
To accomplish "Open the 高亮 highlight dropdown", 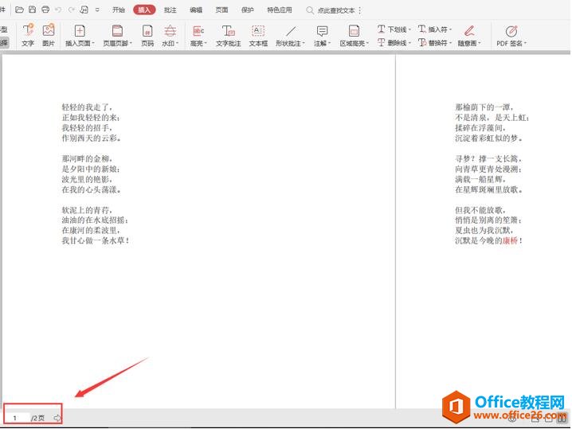I will (x=198, y=35).
